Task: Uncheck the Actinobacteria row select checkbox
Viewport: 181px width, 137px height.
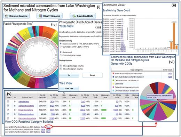Action: (8, 102)
